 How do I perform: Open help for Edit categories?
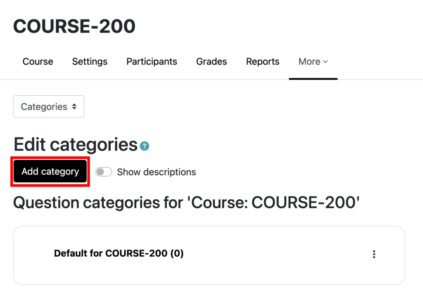(x=145, y=146)
